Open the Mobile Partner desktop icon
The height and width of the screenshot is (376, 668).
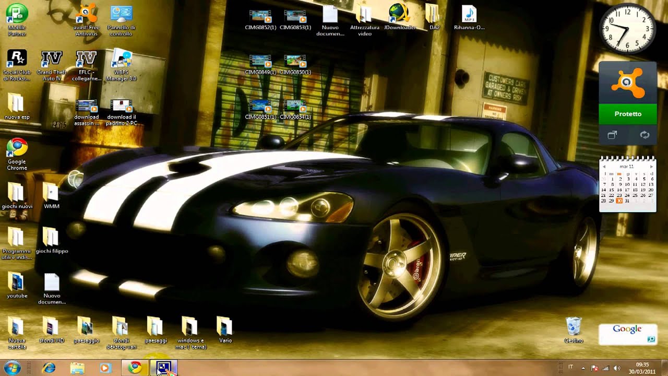click(x=17, y=21)
